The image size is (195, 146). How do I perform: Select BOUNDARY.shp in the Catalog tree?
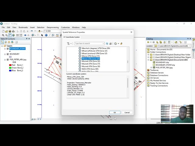[162, 62]
